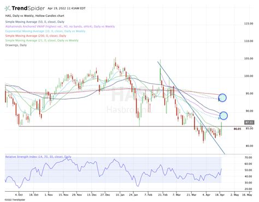This screenshot has width=259, height=202.
Task: Click the lower blue circle marker near 90
Action: [x=223, y=115]
